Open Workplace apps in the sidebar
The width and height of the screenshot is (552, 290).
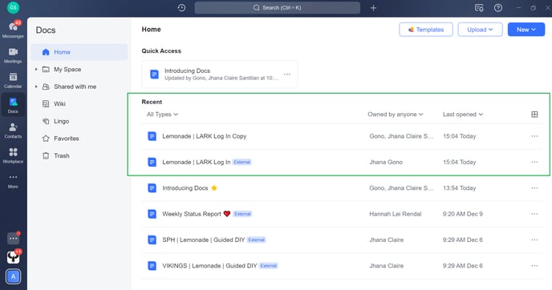[13, 155]
